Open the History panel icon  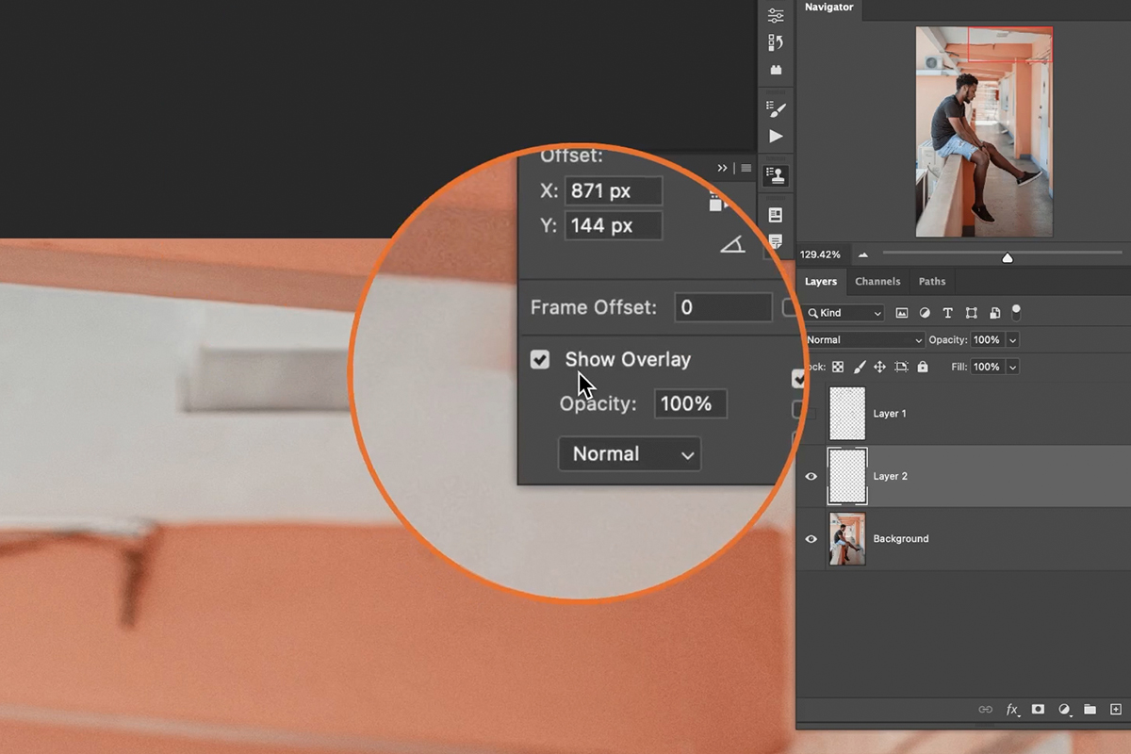[776, 42]
